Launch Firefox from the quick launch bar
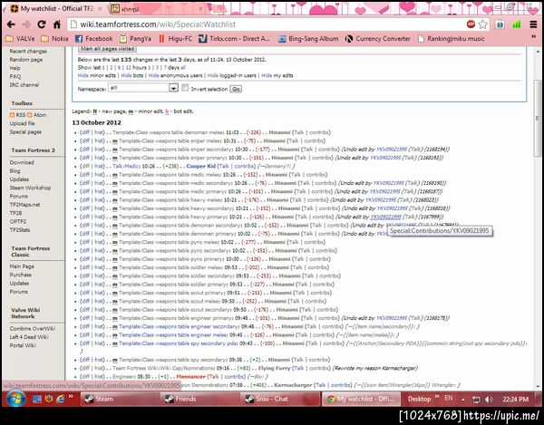This screenshot has width=544, height=425. coord(49,399)
